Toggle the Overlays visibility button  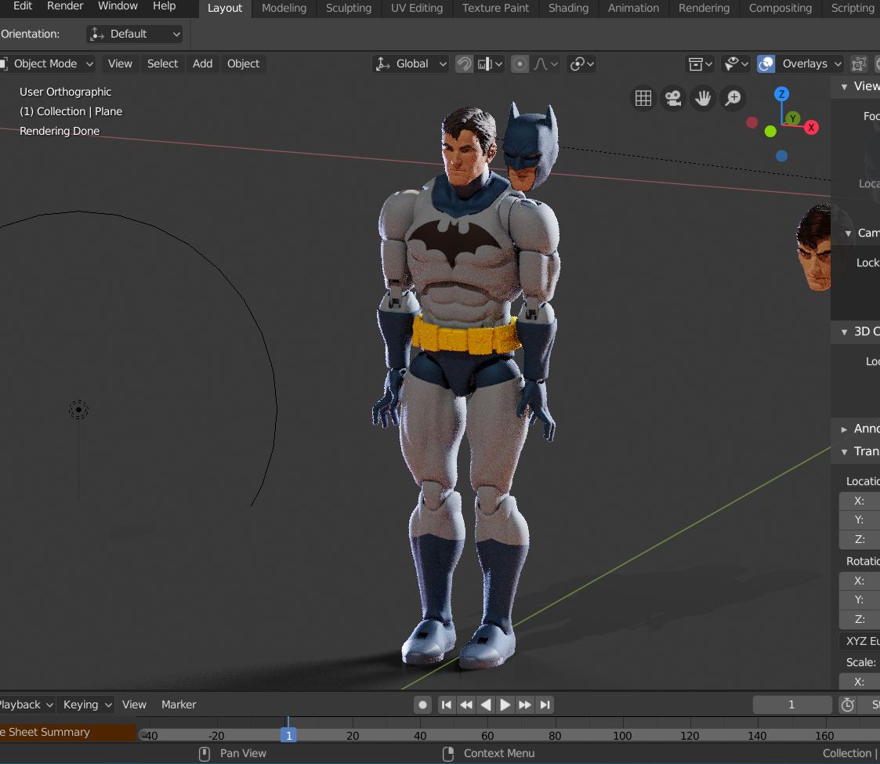(766, 64)
